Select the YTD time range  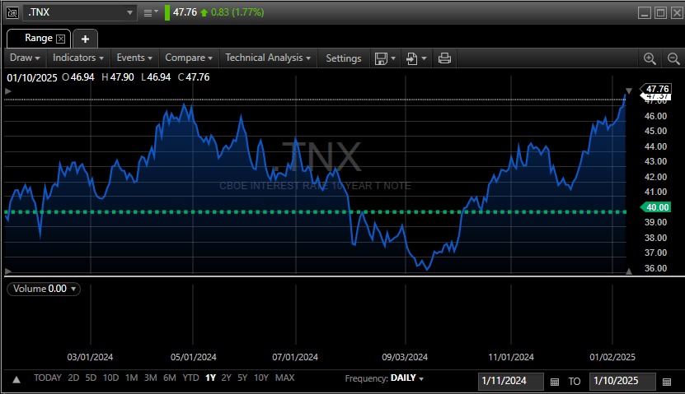(x=190, y=378)
